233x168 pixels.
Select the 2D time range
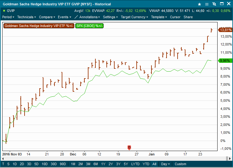22,164
